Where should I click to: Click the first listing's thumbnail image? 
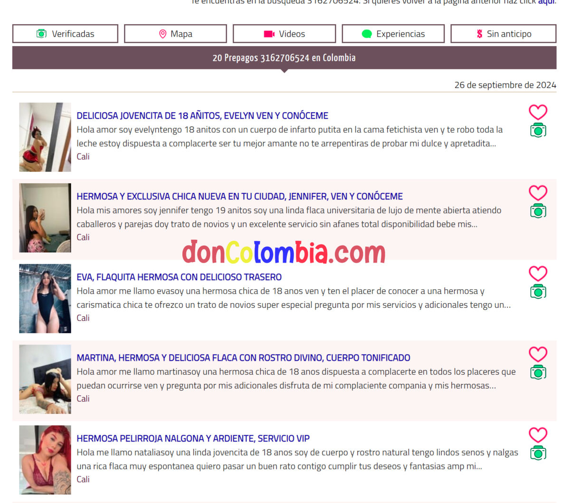(45, 137)
